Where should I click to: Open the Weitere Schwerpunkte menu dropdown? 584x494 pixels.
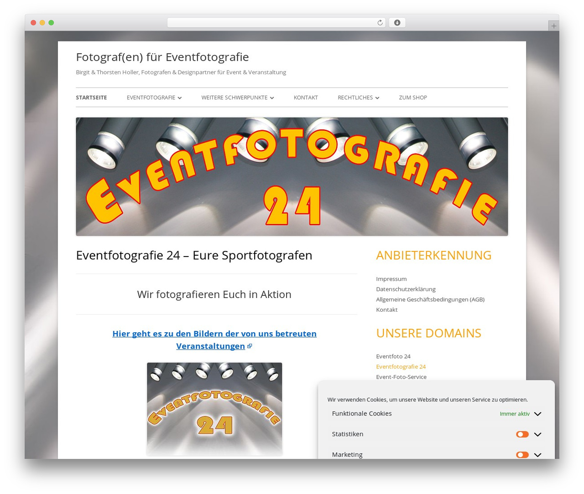click(x=238, y=98)
